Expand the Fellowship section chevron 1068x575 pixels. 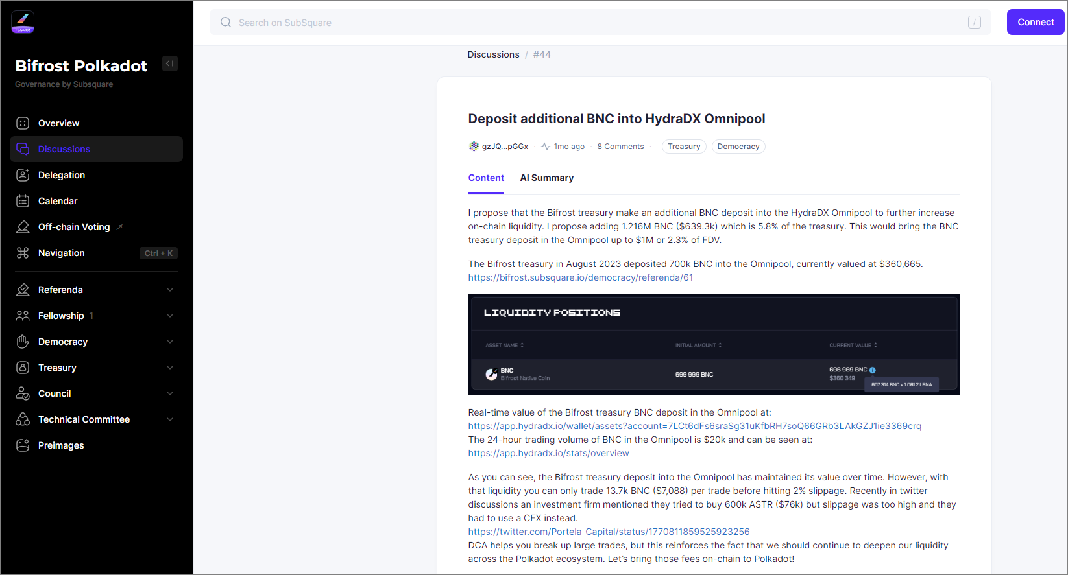[x=170, y=316]
